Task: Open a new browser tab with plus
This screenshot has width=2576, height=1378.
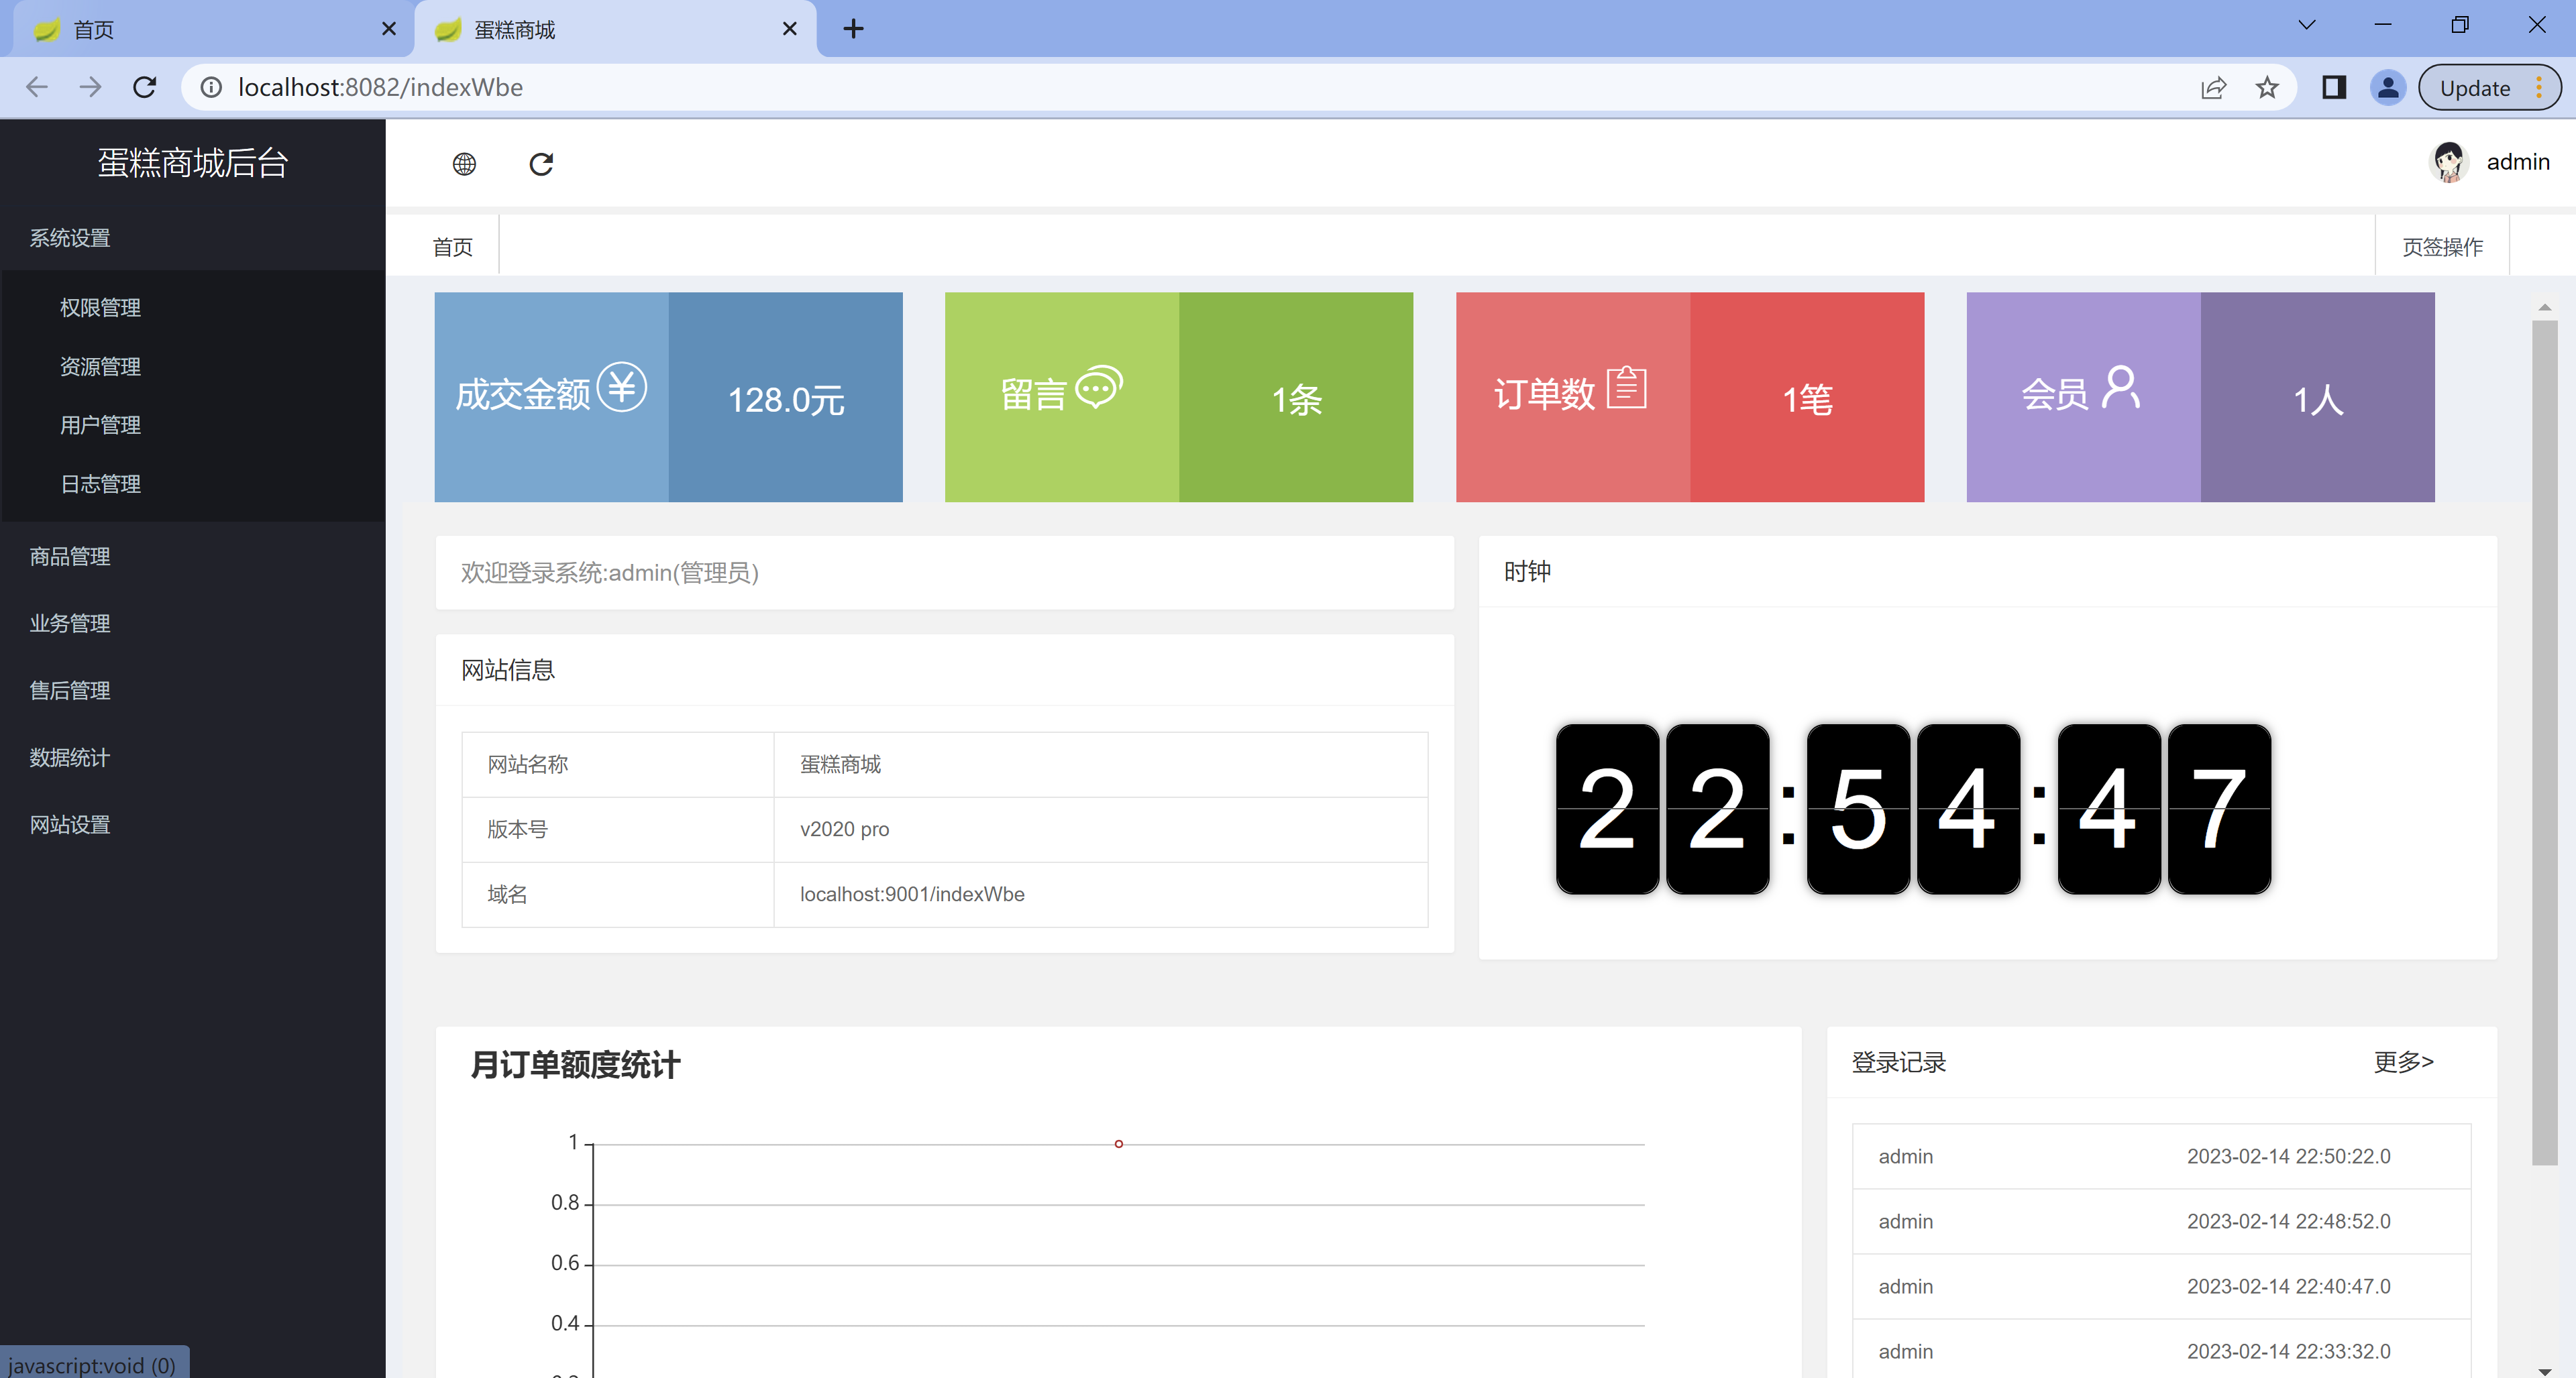Action: tap(853, 29)
